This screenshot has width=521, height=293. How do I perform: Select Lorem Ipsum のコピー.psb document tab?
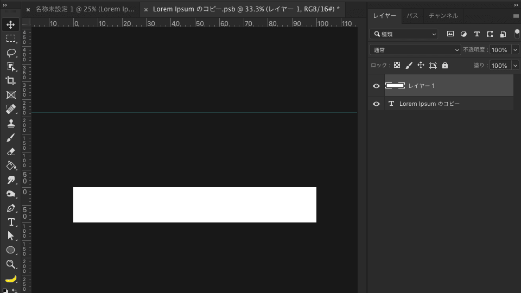click(246, 9)
